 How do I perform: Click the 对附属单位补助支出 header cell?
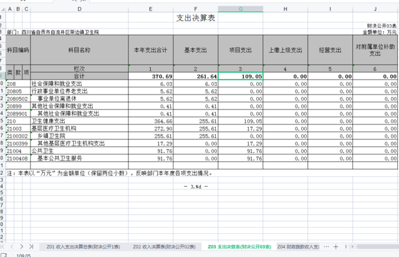375,50
